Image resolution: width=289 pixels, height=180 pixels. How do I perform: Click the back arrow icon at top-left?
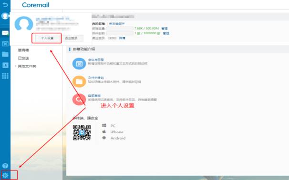coord(5,5)
